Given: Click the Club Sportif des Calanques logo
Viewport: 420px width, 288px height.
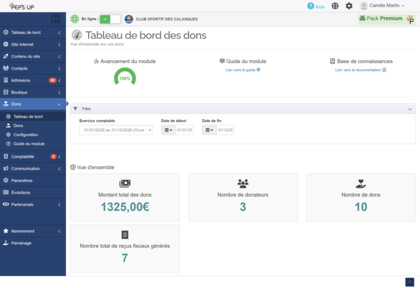Looking at the screenshot, I should click(129, 19).
